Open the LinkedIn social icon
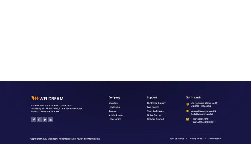251x144 pixels. click(x=51, y=120)
